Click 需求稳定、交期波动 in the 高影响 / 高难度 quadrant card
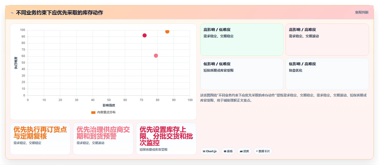The image size is (379, 165). (304, 36)
